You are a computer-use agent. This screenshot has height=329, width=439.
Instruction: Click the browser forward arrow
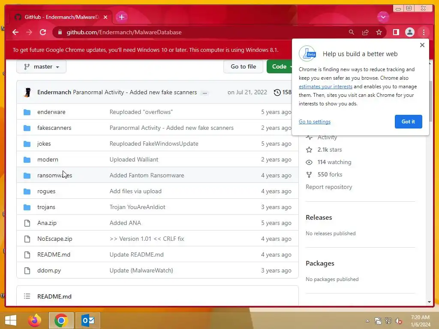point(29,32)
